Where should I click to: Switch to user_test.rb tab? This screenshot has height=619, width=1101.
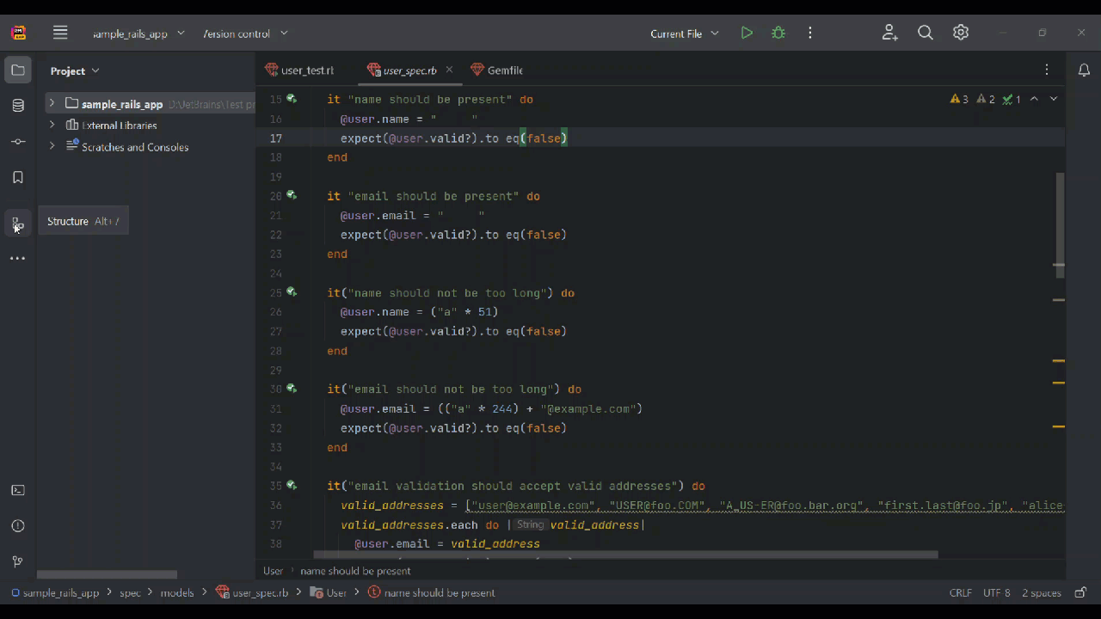299,70
